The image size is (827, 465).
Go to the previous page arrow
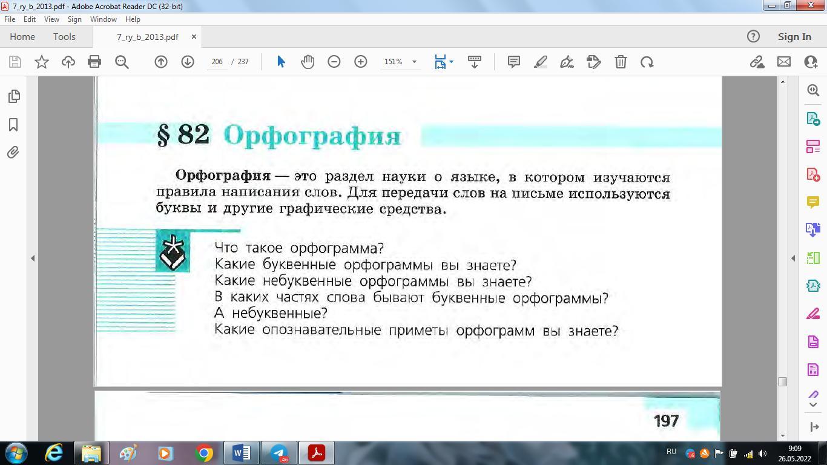(161, 62)
